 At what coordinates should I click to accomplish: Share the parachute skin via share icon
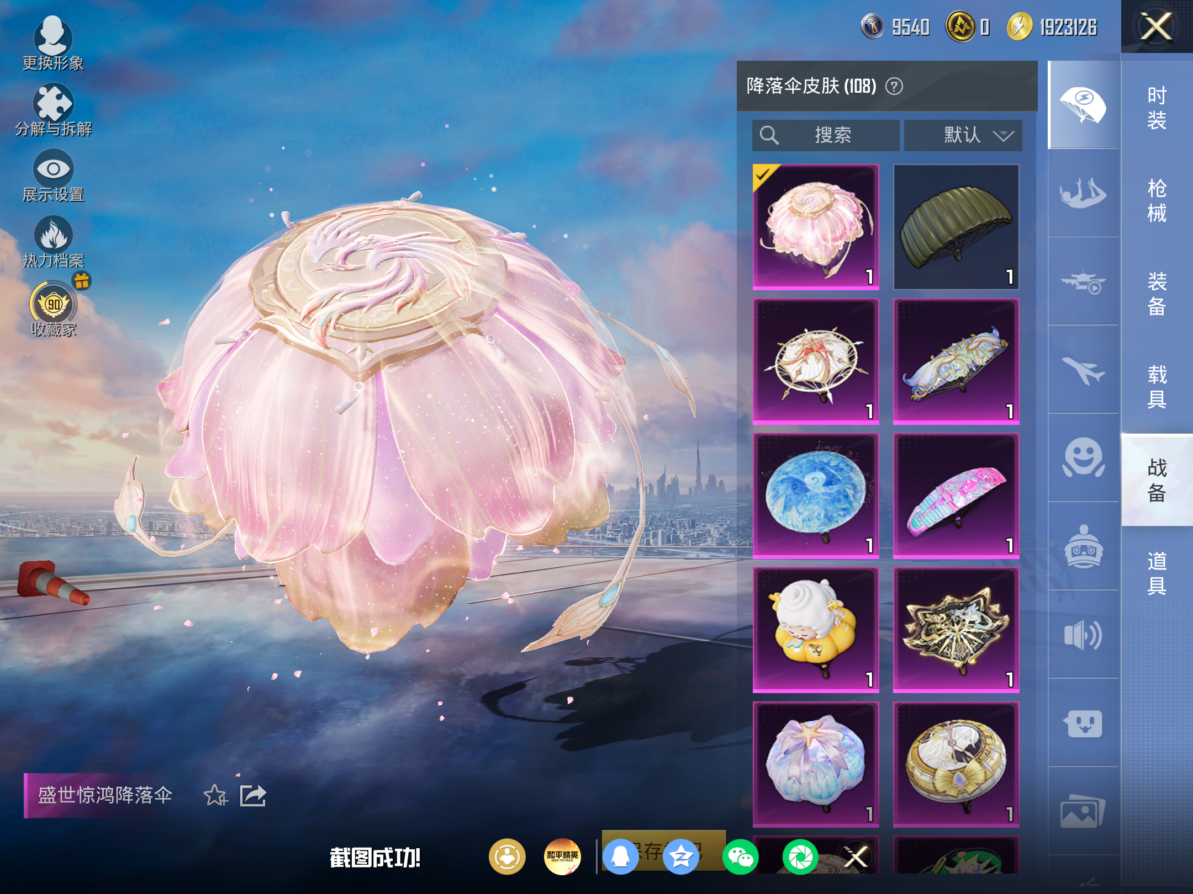coord(253,796)
